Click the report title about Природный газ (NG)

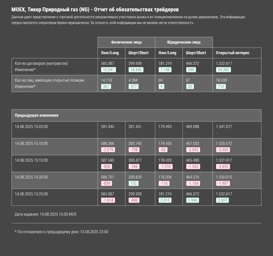pos(95,9)
